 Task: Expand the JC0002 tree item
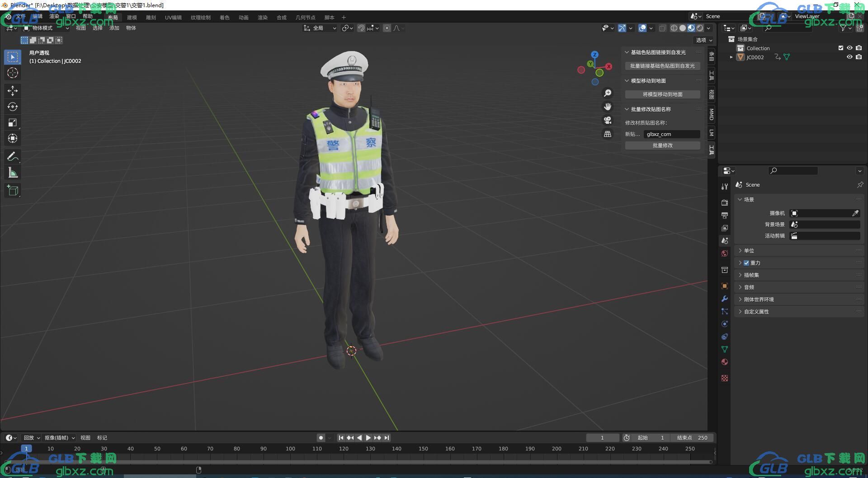click(731, 57)
